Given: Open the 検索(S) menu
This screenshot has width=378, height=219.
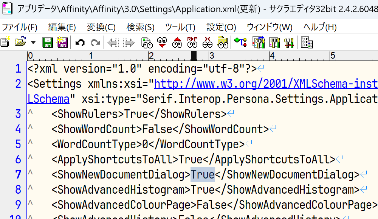Looking at the screenshot, I should [140, 27].
